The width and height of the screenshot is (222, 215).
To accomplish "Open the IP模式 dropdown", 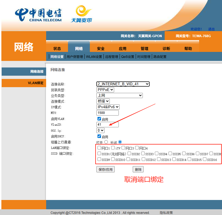I will tap(108, 107).
